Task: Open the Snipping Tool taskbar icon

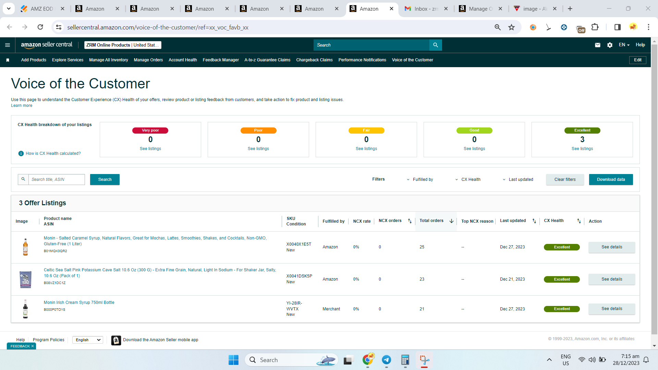Action: click(x=424, y=360)
